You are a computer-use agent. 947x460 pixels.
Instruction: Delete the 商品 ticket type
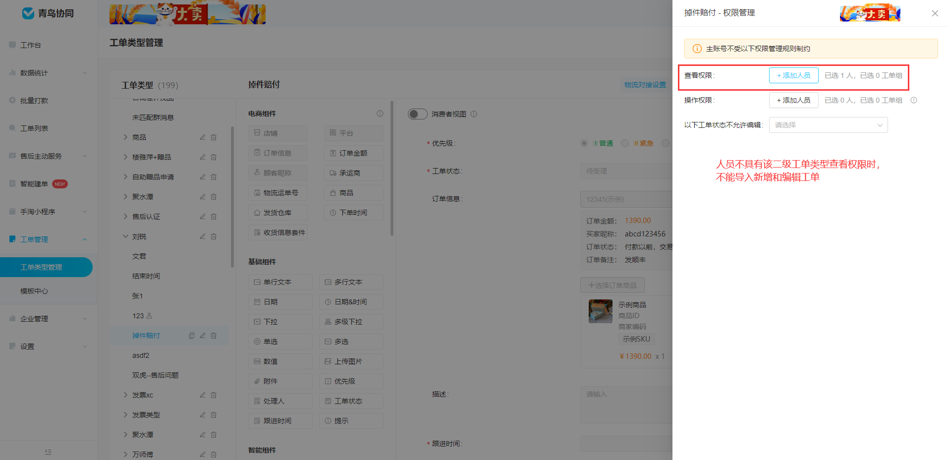tap(214, 137)
